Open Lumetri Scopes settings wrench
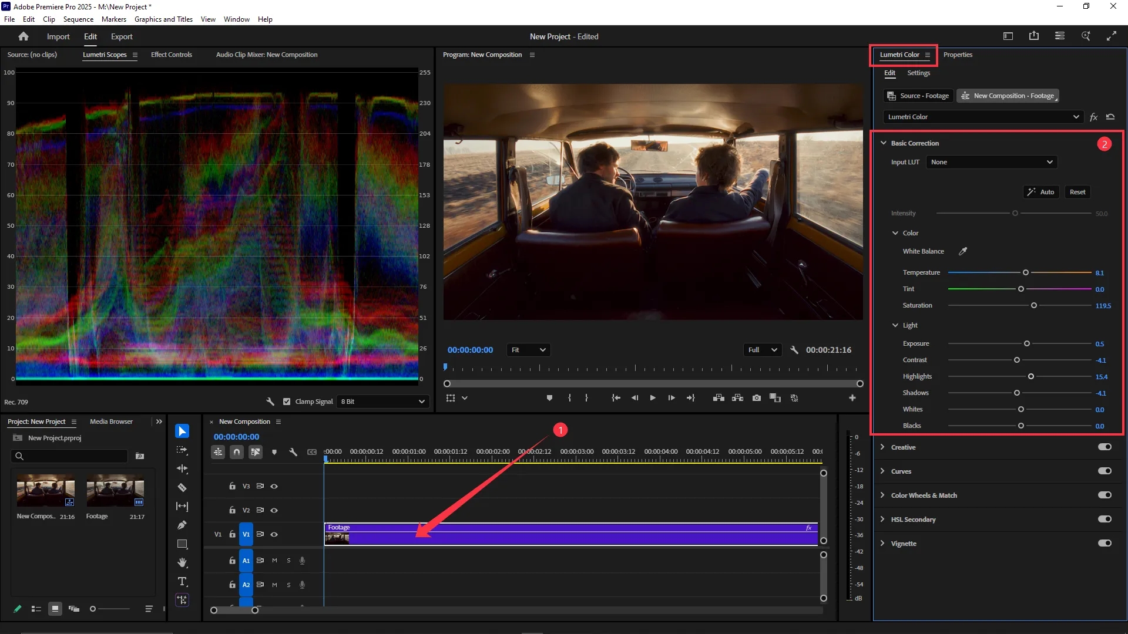This screenshot has width=1128, height=634. tap(270, 402)
